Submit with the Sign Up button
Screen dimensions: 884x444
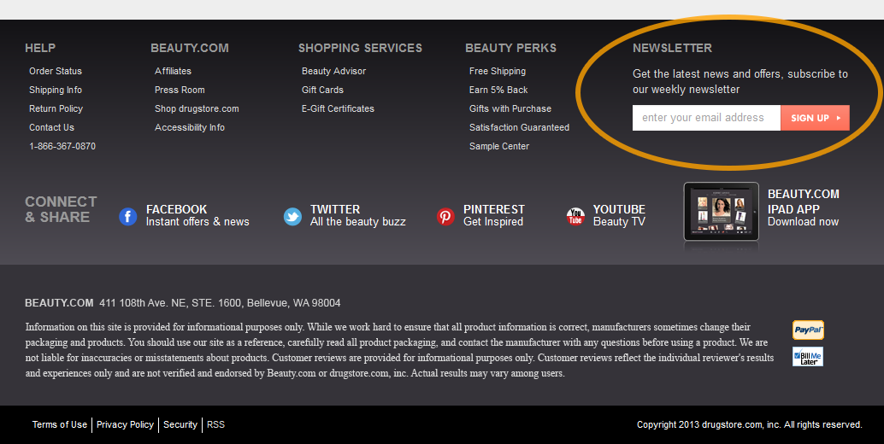816,118
